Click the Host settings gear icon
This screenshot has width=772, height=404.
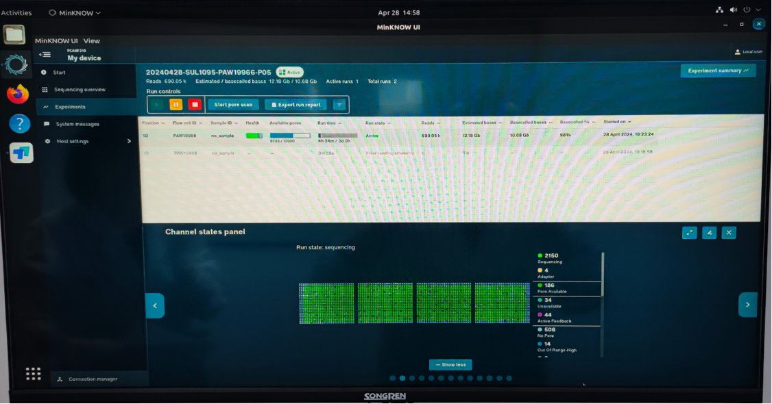47,141
